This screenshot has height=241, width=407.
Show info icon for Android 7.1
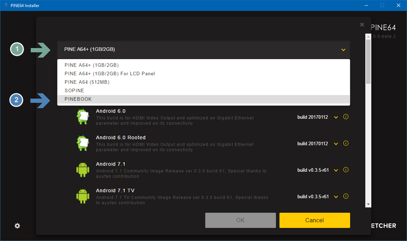coord(346,170)
